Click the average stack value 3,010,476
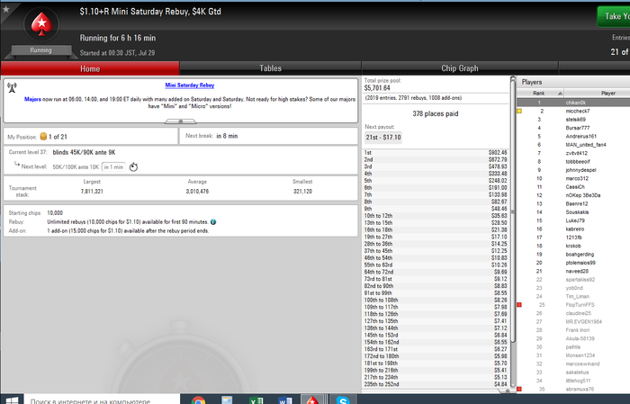The image size is (630, 404). (x=197, y=191)
